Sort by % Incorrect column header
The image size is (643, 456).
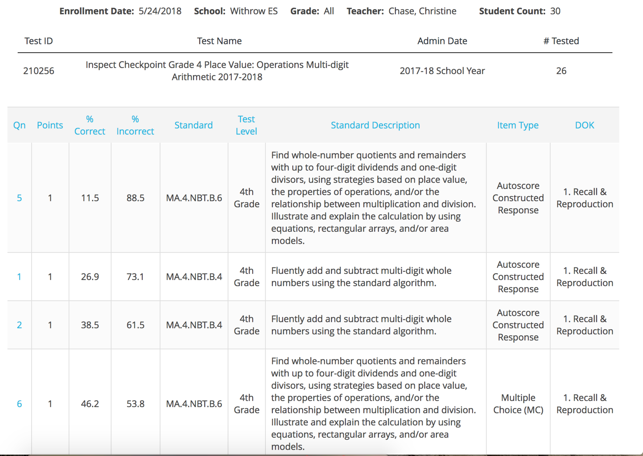pos(135,125)
